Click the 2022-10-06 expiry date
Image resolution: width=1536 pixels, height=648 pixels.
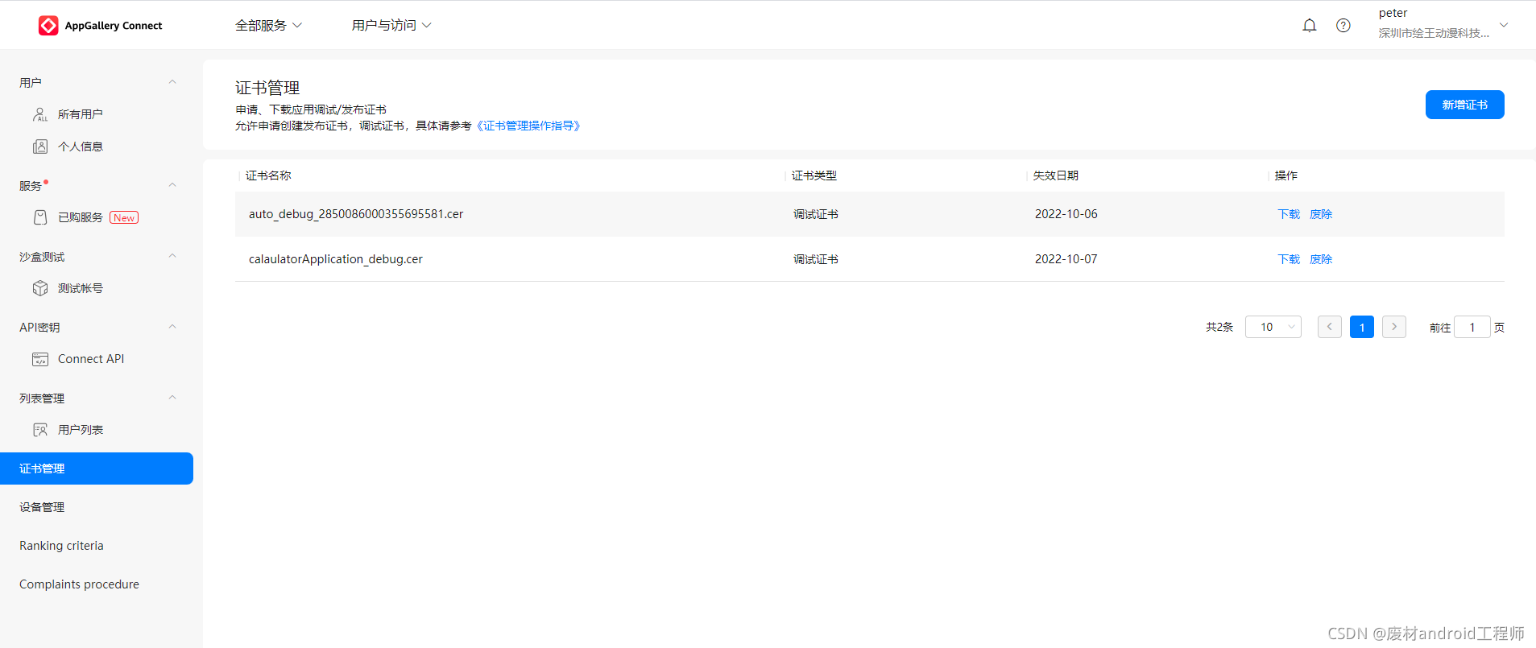point(1066,214)
